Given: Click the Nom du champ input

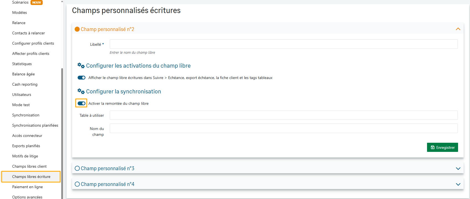Looking at the screenshot, I should [283, 128].
